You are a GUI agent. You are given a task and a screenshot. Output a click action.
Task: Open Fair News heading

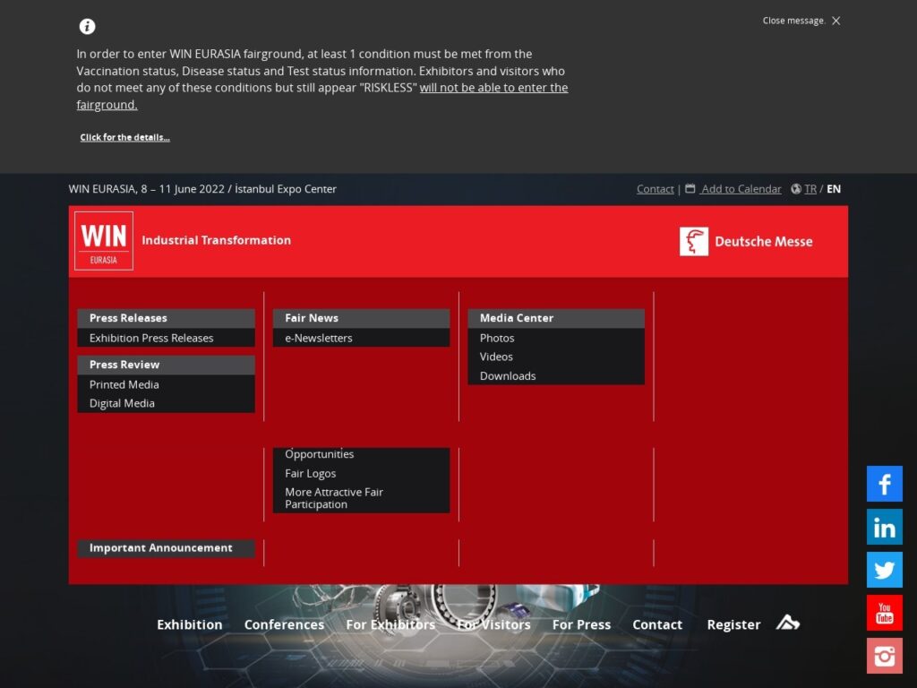tap(362, 318)
